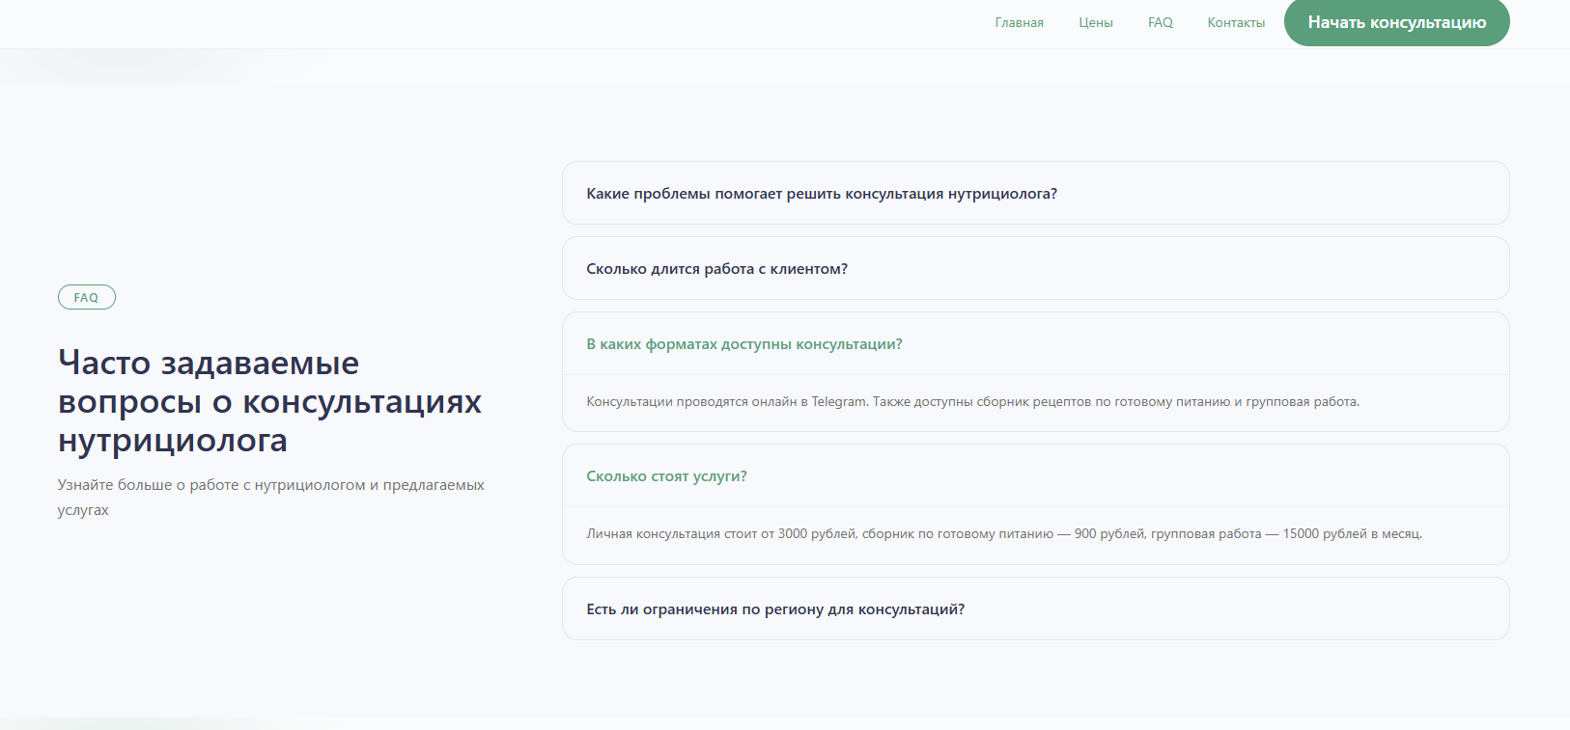Click the Начать консультацию button

pyautogui.click(x=1396, y=23)
